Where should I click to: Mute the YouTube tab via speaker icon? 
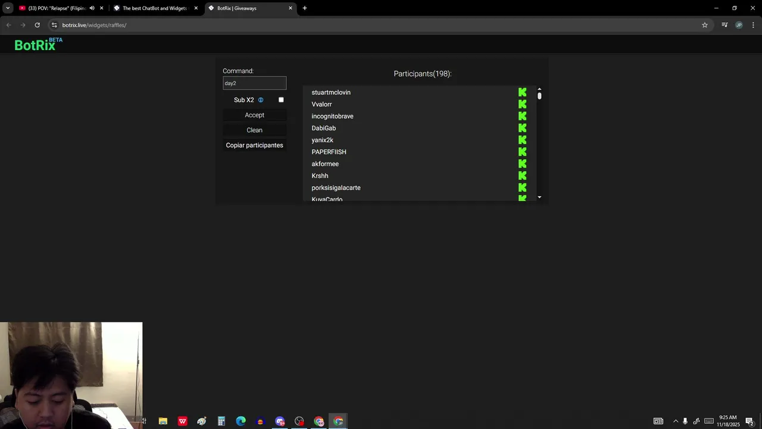(92, 8)
